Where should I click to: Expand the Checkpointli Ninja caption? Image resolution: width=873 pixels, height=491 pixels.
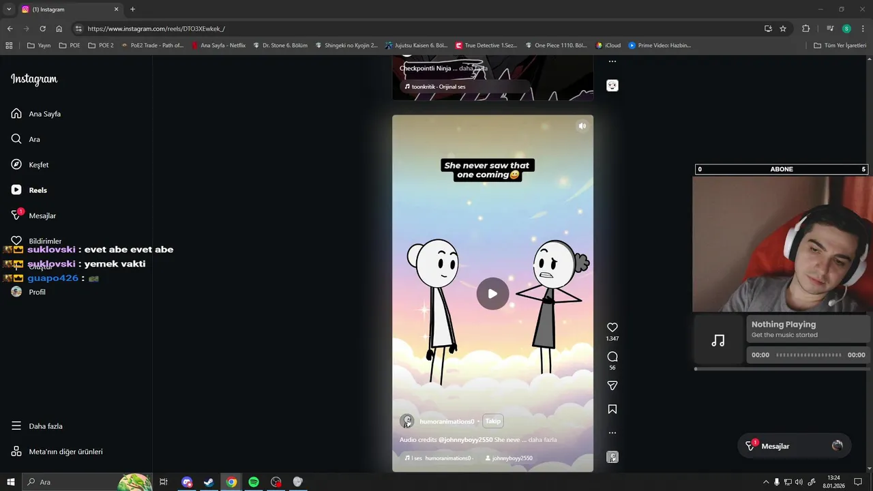(x=473, y=68)
